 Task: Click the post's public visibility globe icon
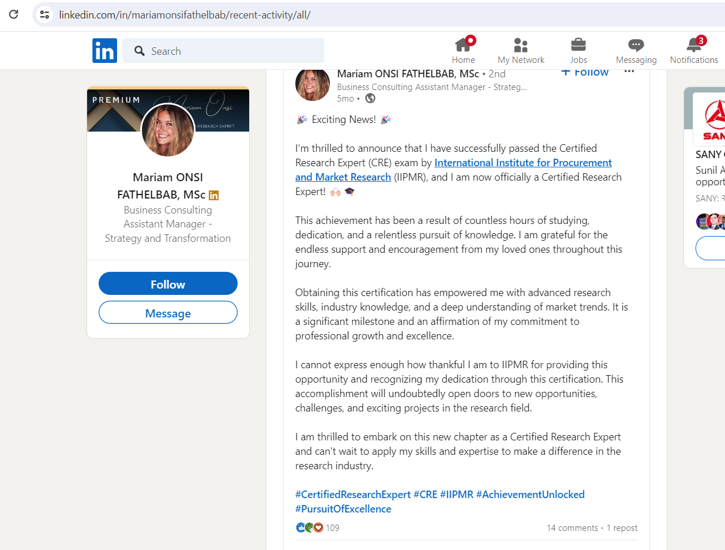pos(370,98)
